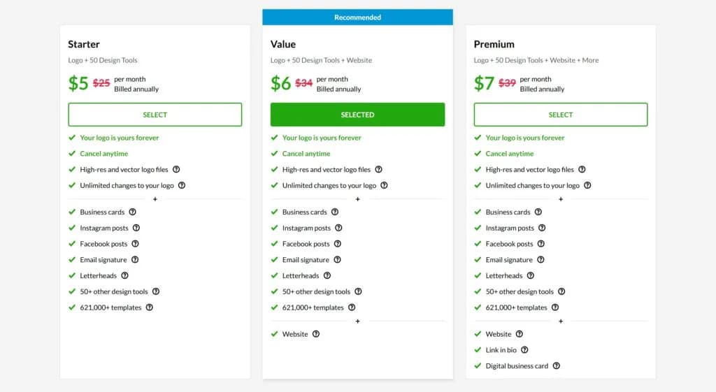Screen dimensions: 716x392
Task: Click the $7 Premium price
Action: (x=484, y=84)
